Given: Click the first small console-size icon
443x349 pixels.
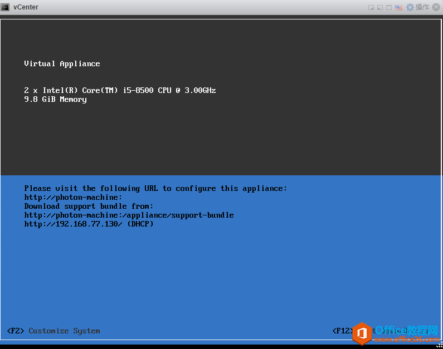Looking at the screenshot, I should [x=371, y=8].
